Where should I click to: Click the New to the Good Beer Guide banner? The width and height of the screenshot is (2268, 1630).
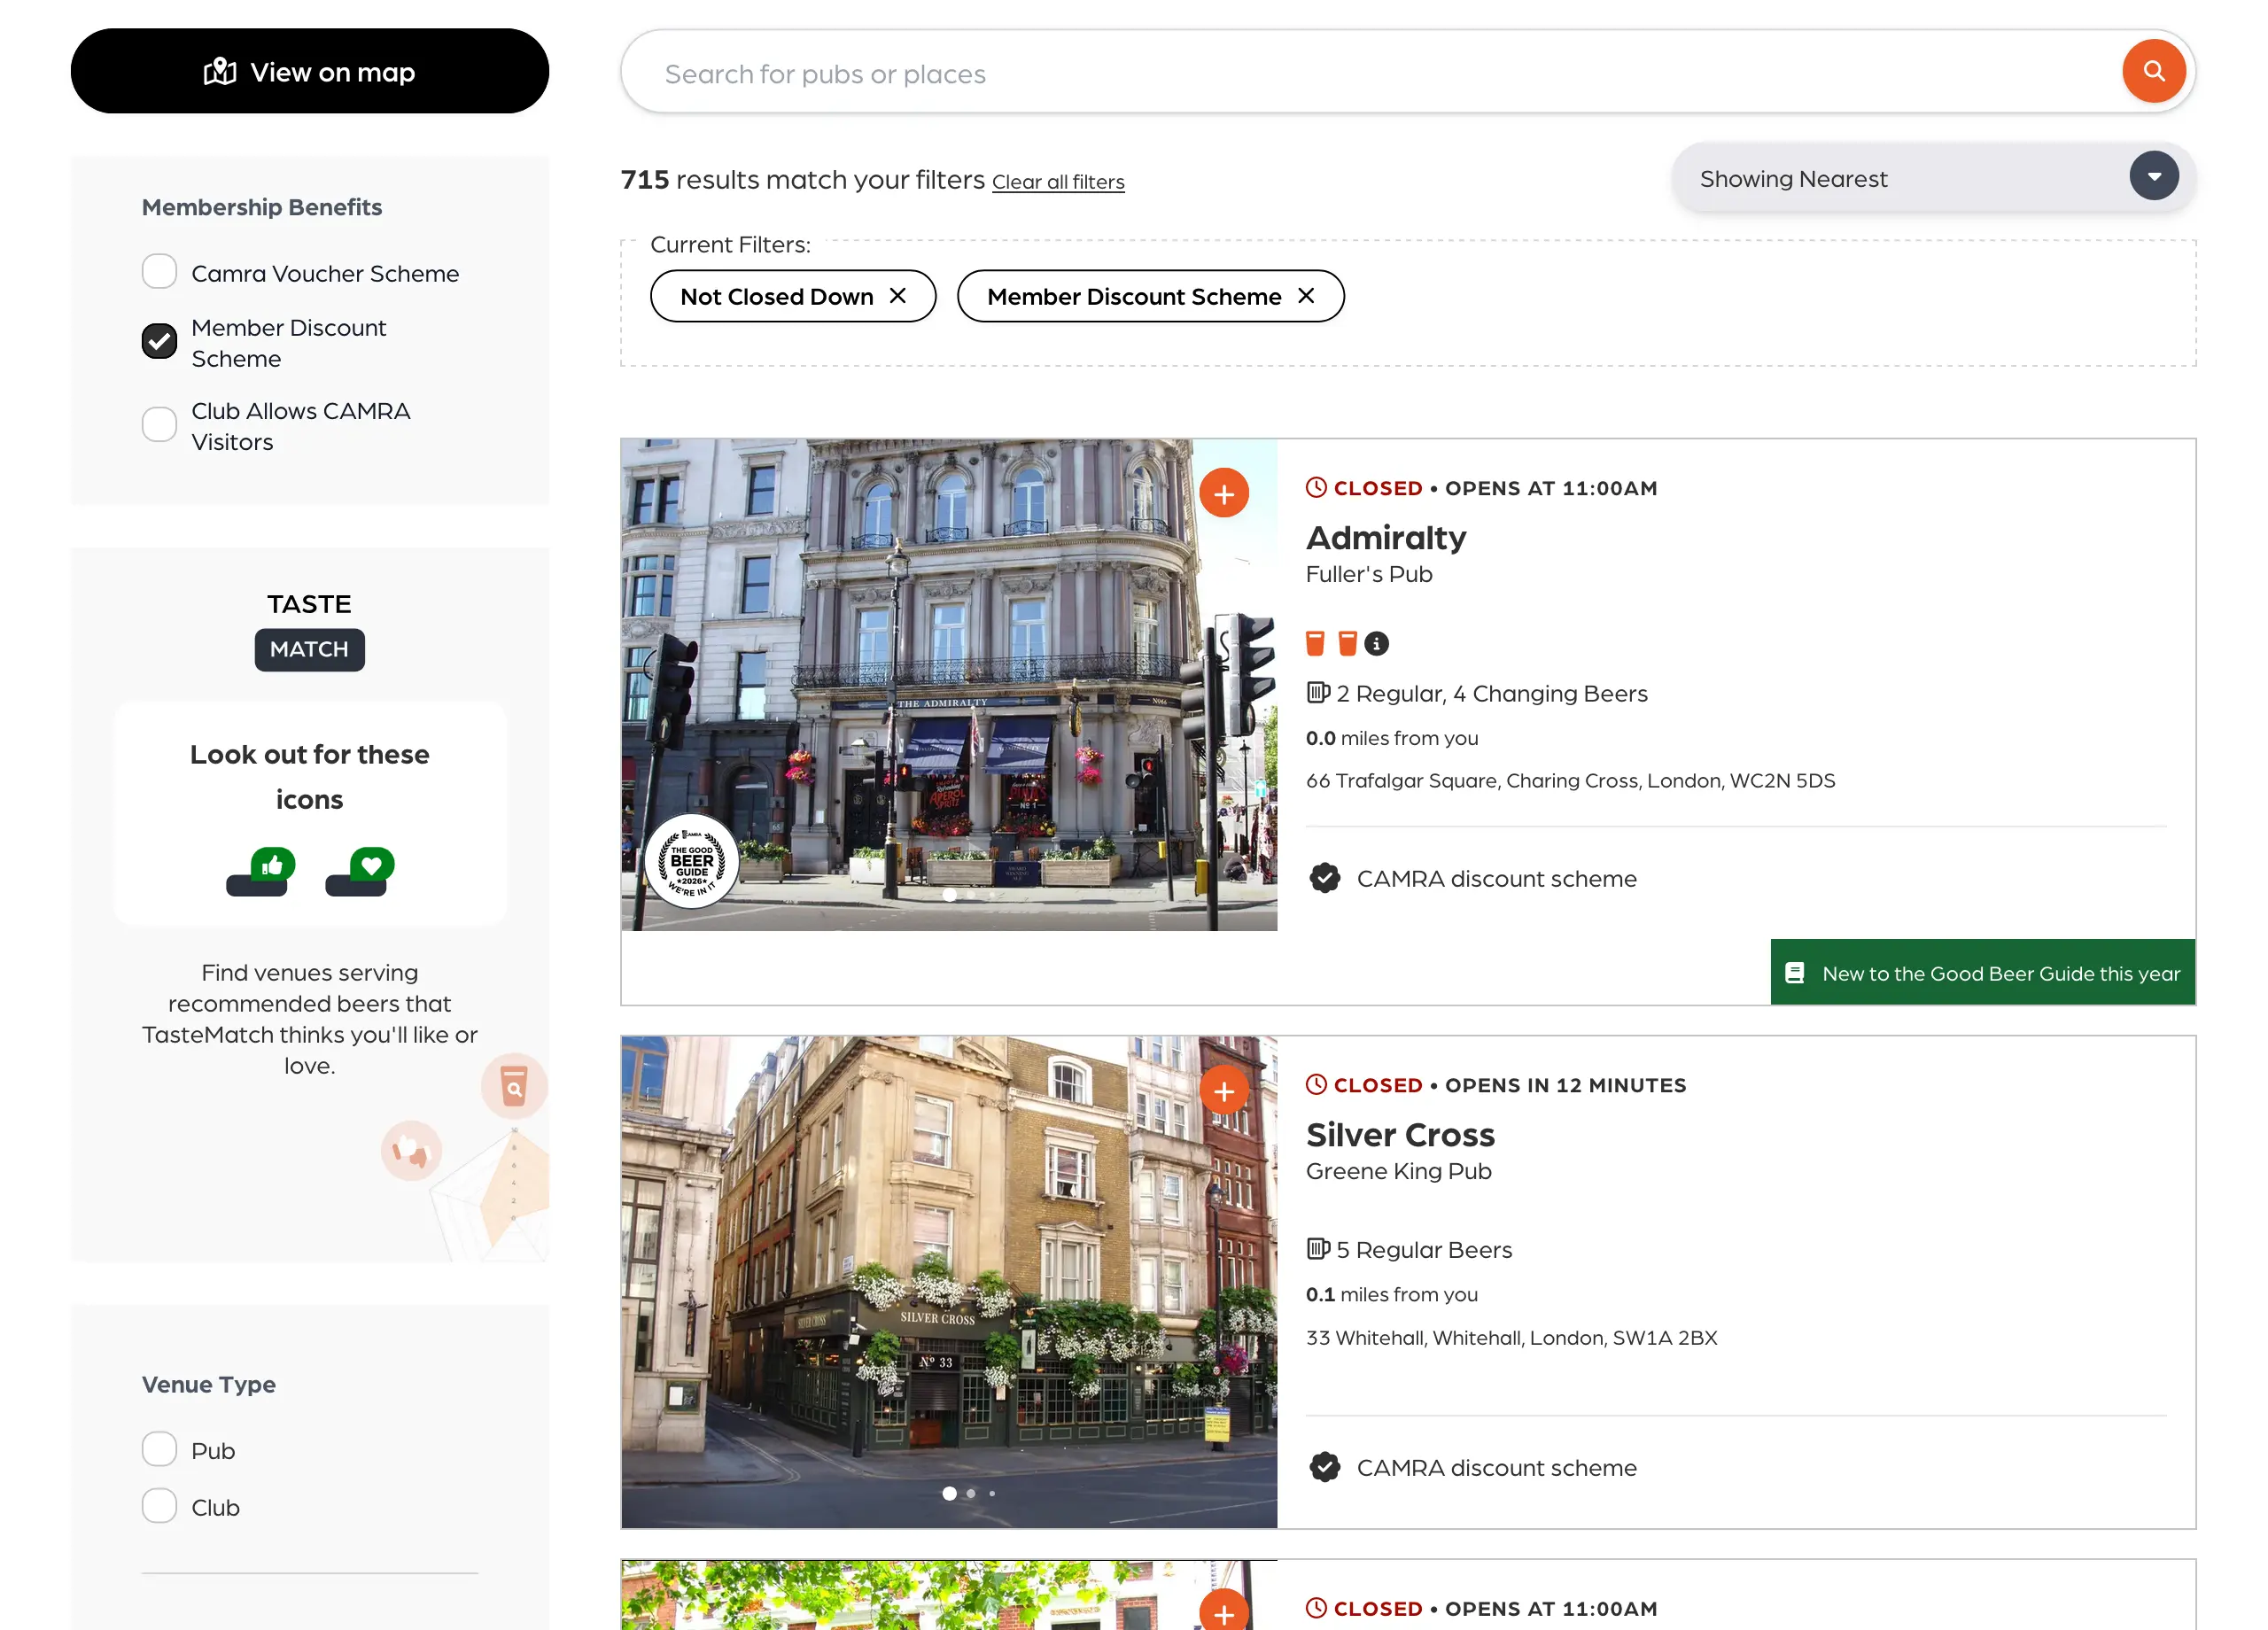(1982, 973)
